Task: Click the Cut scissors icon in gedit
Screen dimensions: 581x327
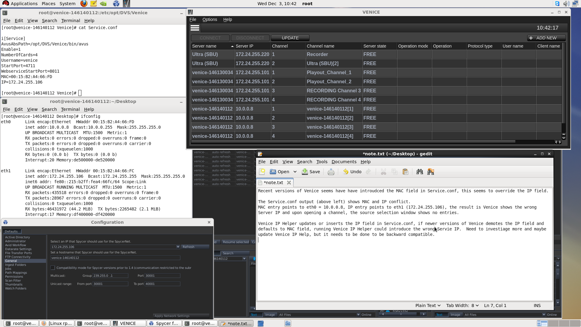Action: [x=383, y=172]
